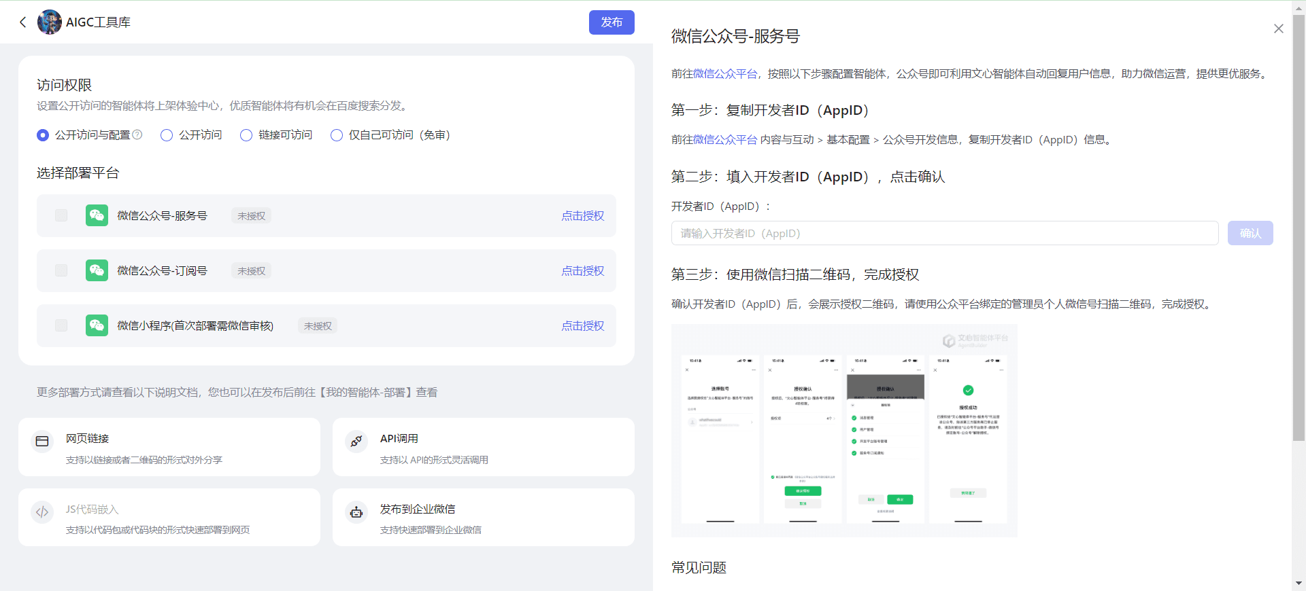Open the 发布到企业微信 deployment card

(x=484, y=517)
